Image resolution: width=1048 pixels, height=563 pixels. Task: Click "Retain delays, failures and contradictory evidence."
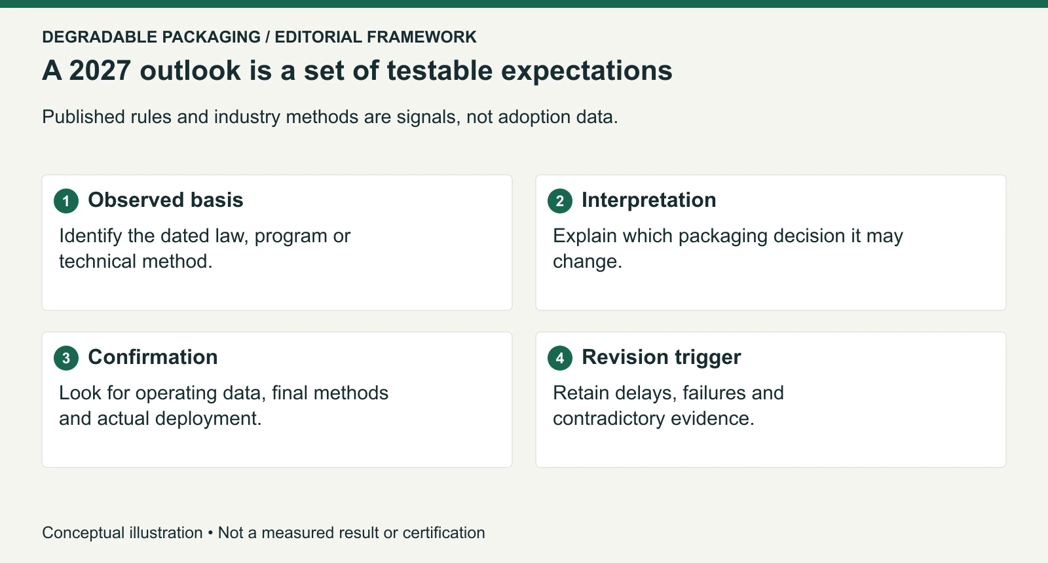(668, 405)
